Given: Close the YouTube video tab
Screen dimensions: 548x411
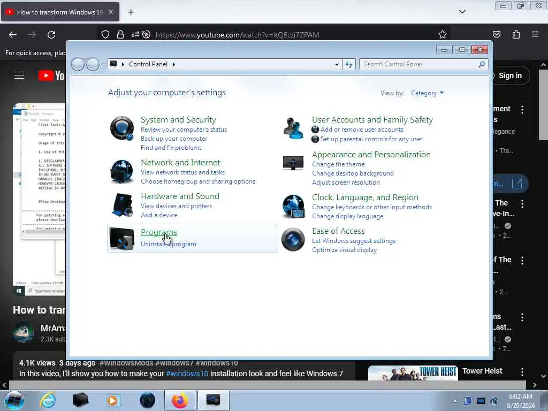Looking at the screenshot, I should (111, 12).
